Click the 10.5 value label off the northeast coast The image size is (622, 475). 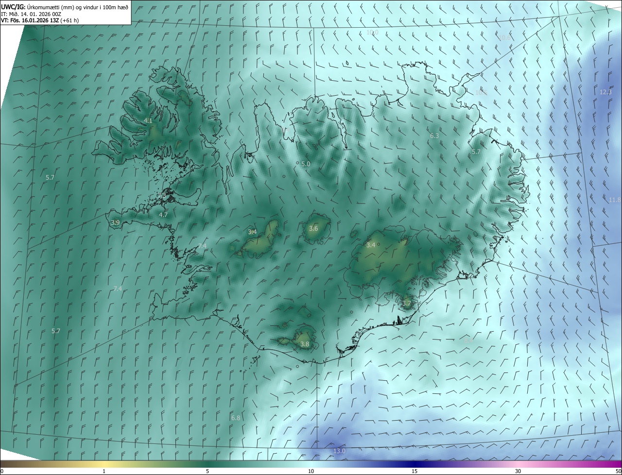coord(481,92)
